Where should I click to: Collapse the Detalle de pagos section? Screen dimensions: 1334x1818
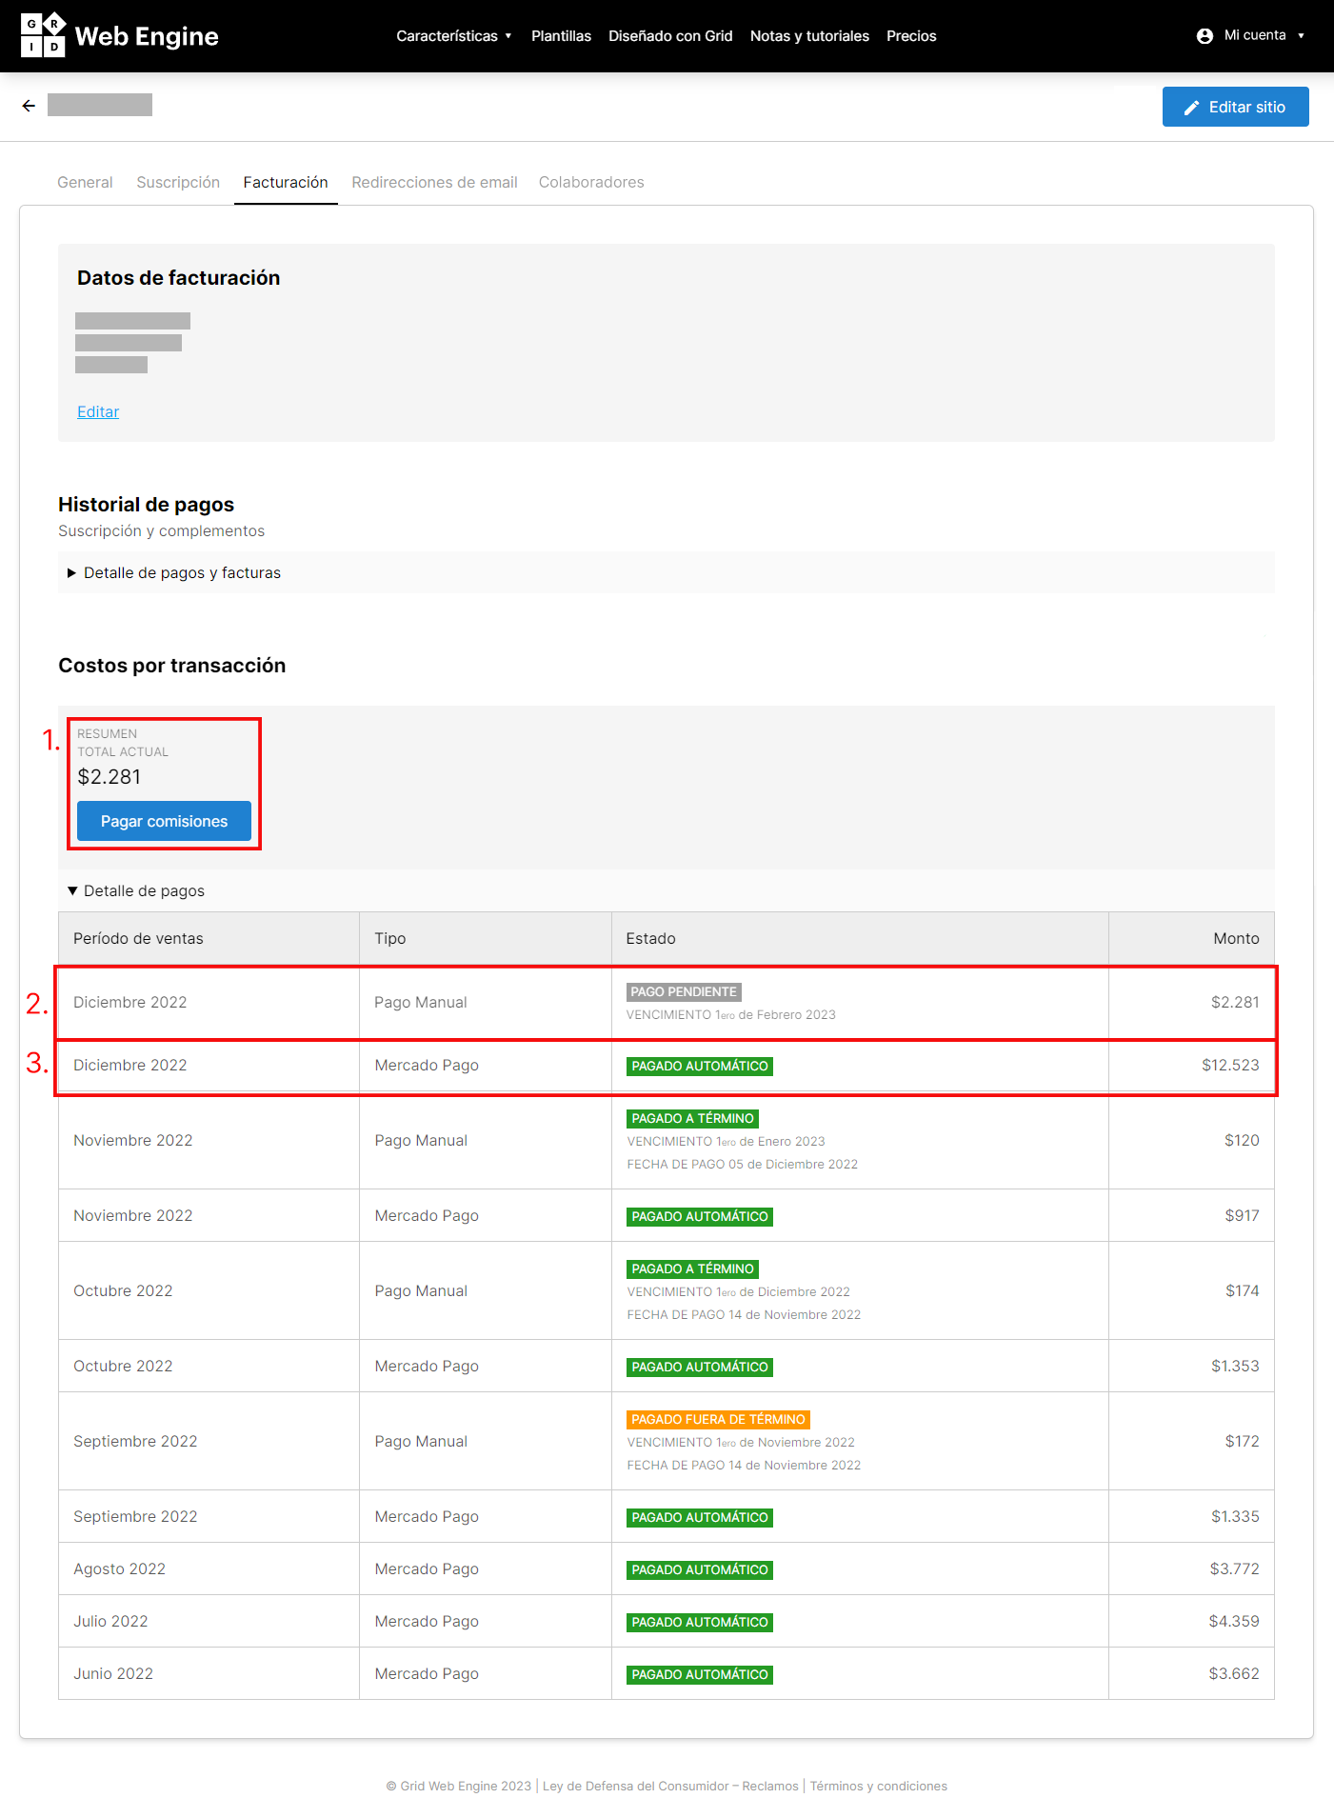click(136, 890)
